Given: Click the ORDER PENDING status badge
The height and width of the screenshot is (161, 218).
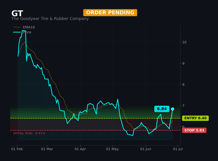Looking at the screenshot, I should click(110, 13).
